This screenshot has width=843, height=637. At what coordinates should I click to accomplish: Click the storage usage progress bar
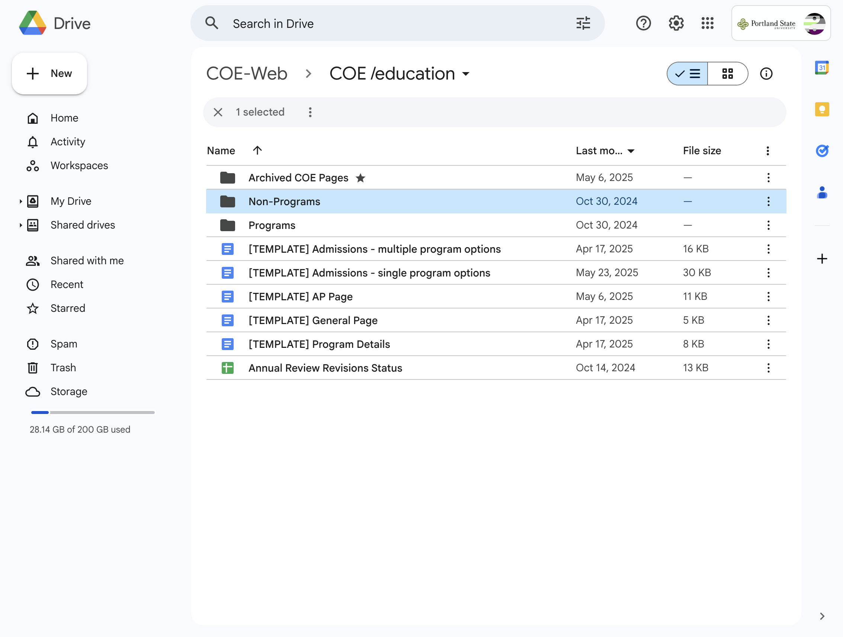tap(93, 413)
